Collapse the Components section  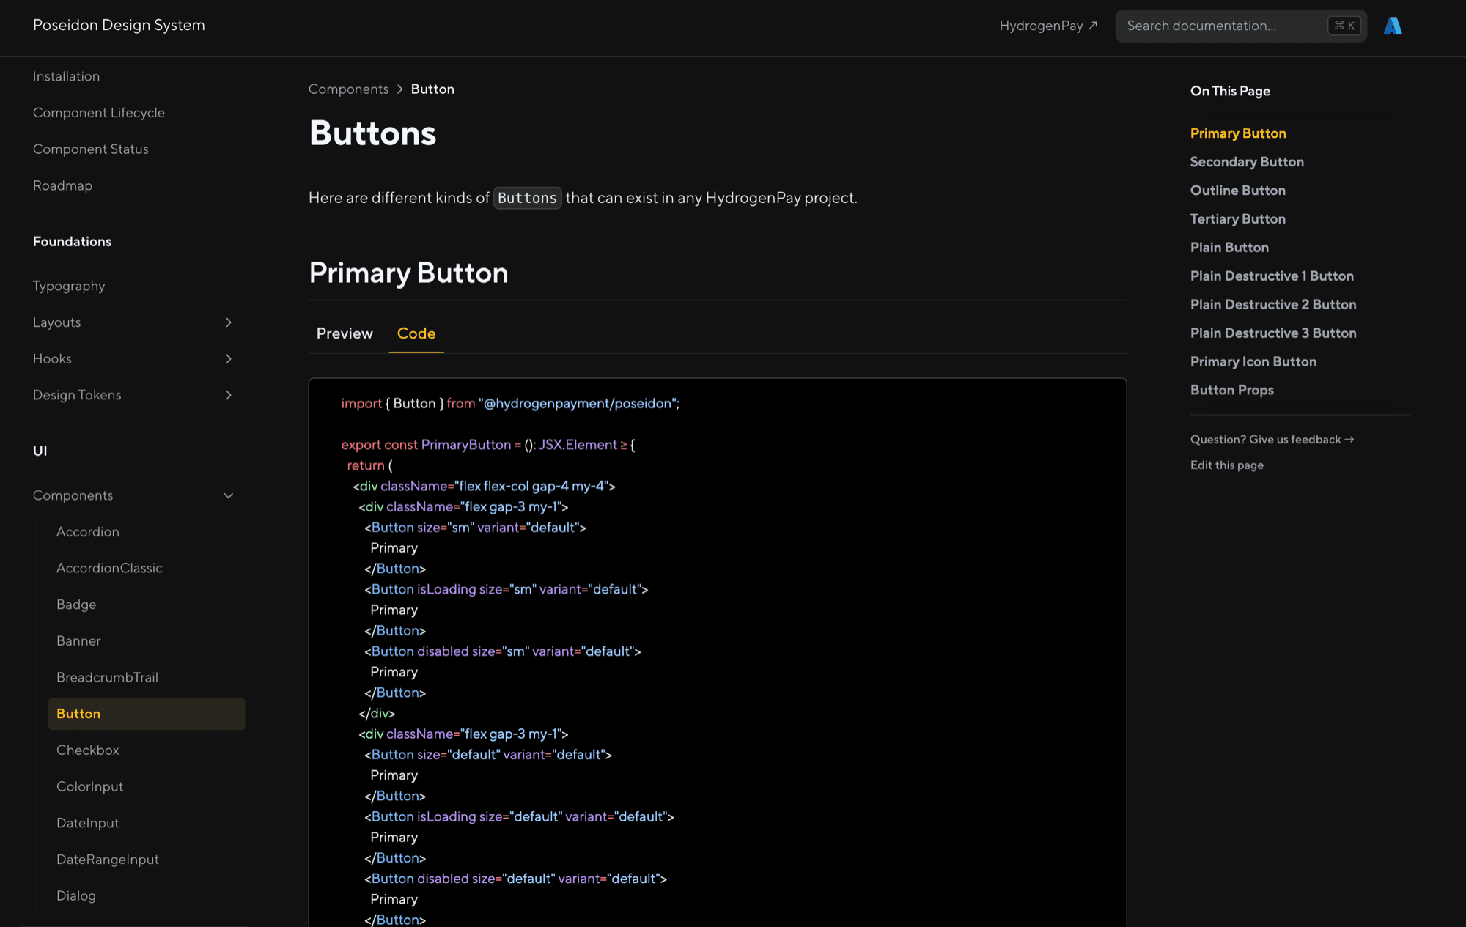(x=229, y=496)
